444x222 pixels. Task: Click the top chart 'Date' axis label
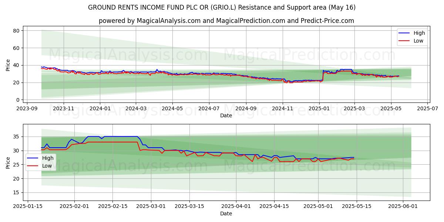tap(226, 115)
